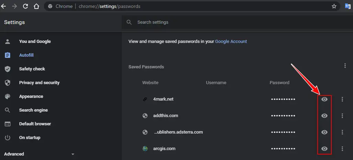Click the shield icon beside Privacy and security
The width and height of the screenshot is (353, 160).
(8, 83)
